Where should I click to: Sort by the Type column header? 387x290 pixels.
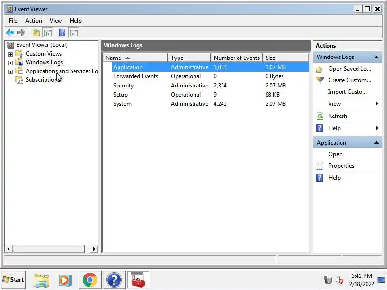[x=189, y=58]
